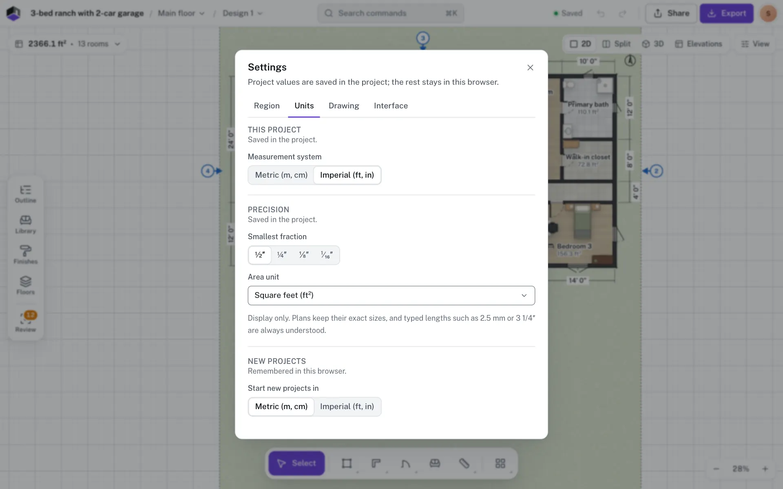Choose the measuring tape tool
The width and height of the screenshot is (783, 489).
point(464,463)
